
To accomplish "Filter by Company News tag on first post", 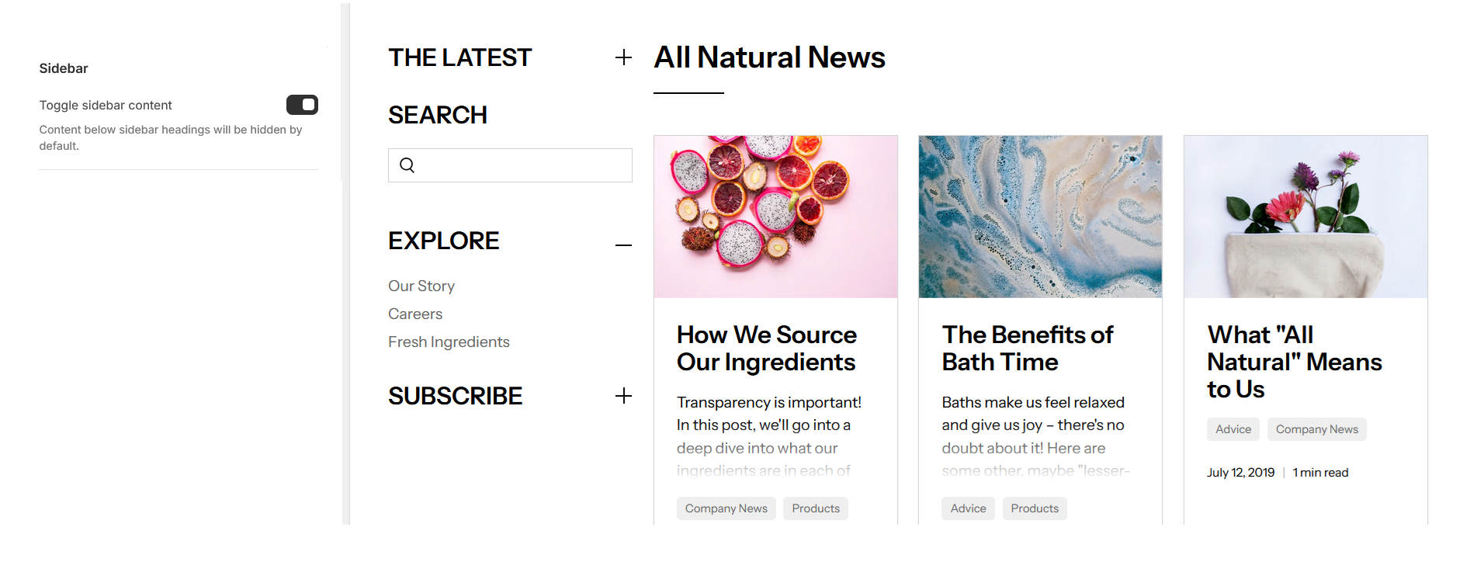I will (x=726, y=508).
